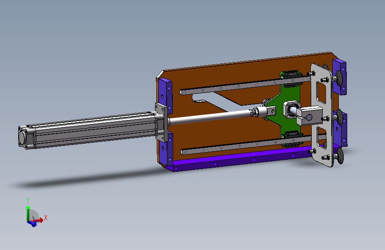The width and height of the screenshot is (385, 250).
Task: Select the lower linear bearing carriage
Action: [x=292, y=139]
